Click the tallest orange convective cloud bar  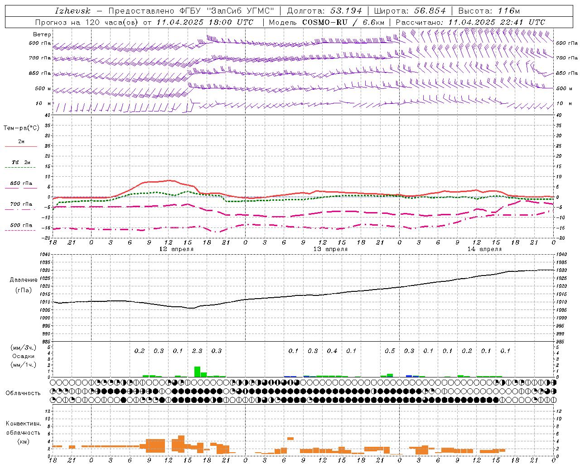click(x=181, y=444)
